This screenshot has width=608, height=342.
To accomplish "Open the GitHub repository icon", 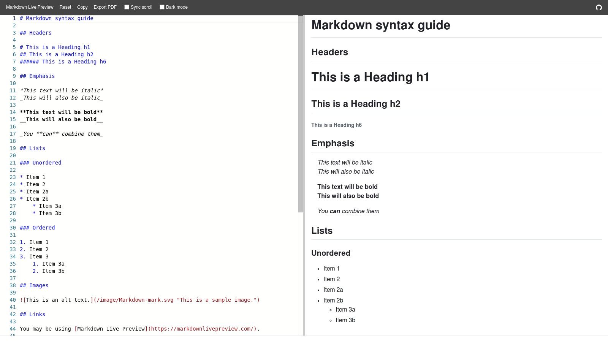I will point(598,7).
